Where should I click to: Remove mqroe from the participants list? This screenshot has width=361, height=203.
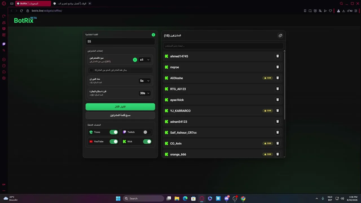pyautogui.click(x=278, y=67)
